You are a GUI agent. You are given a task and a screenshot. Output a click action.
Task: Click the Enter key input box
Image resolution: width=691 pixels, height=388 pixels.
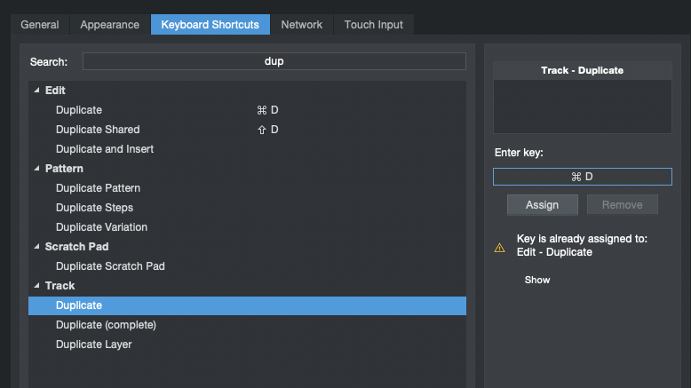[x=583, y=177]
